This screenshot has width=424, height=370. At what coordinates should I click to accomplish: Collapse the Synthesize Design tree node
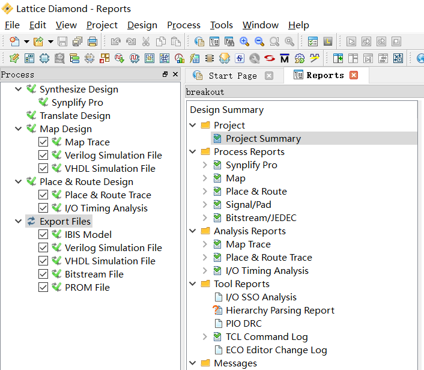coord(19,89)
